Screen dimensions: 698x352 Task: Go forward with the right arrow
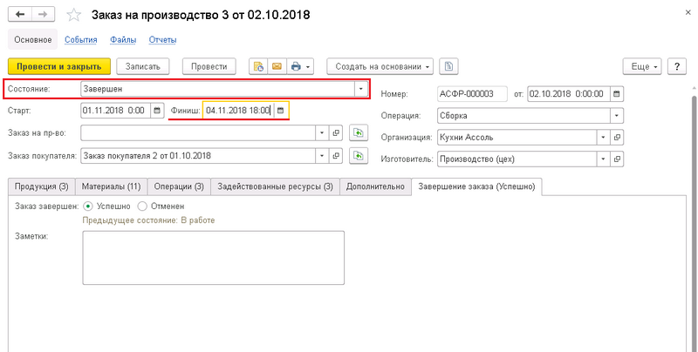click(x=44, y=15)
